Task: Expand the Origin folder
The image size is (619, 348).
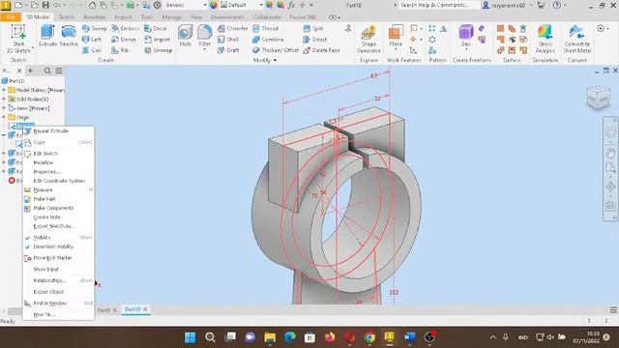Action: (x=4, y=117)
